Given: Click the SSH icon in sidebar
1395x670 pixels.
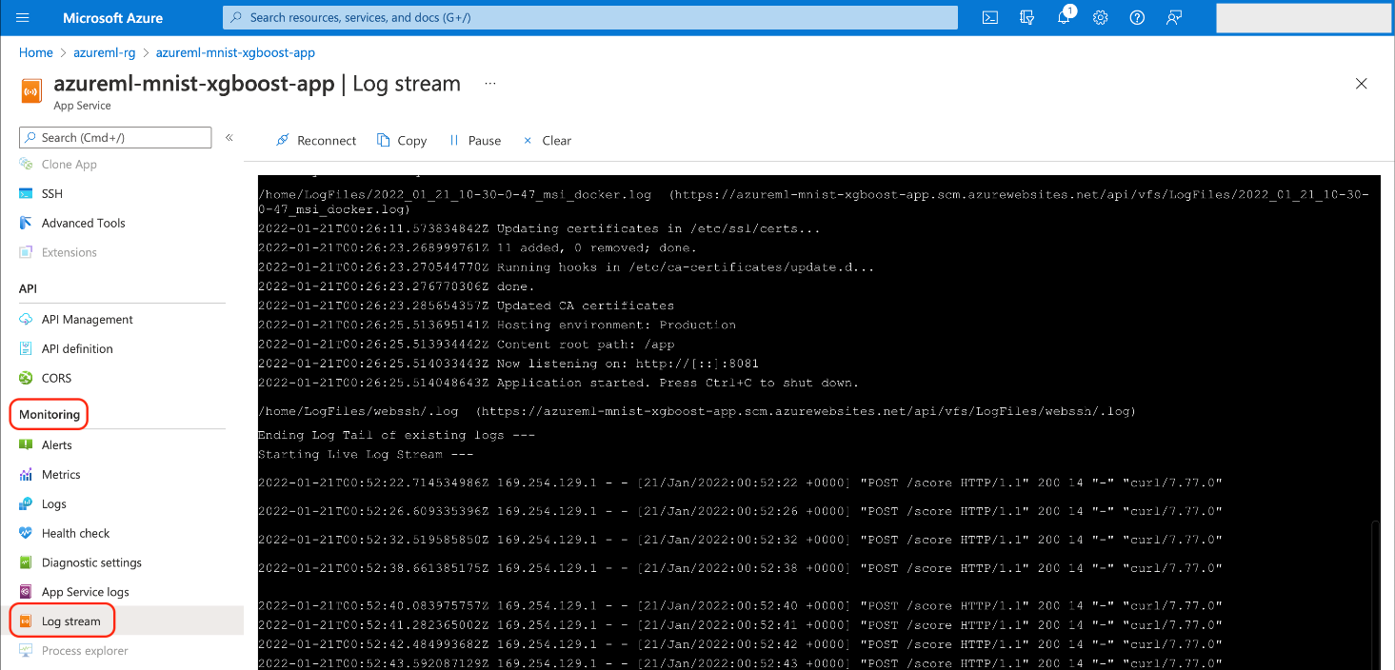Looking at the screenshot, I should 26,193.
